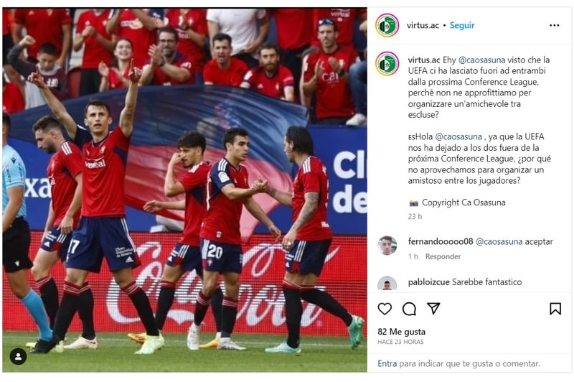View the 82 Me gusta likes list
Viewport: 574px width, 382px height.
point(401,332)
